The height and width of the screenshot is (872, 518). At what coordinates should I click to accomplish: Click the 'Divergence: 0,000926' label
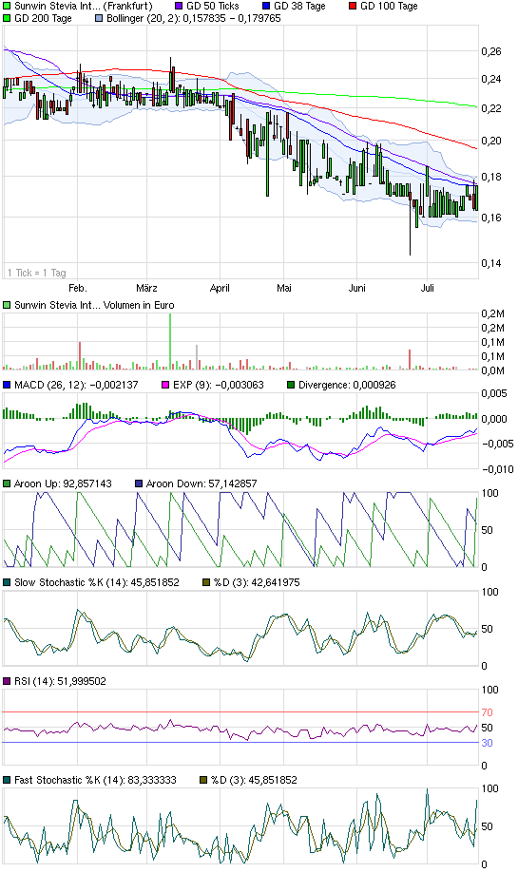click(347, 385)
